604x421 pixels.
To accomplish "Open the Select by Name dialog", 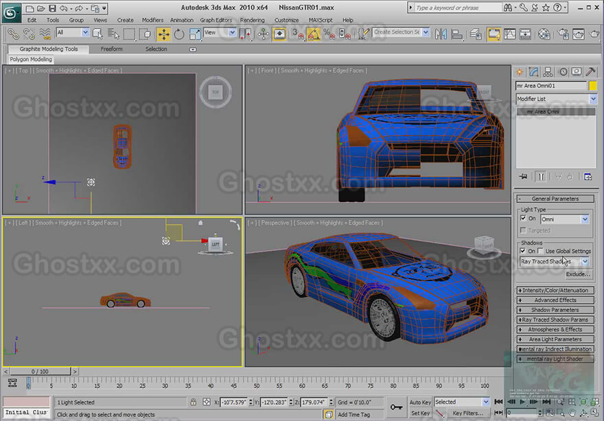I will point(113,34).
